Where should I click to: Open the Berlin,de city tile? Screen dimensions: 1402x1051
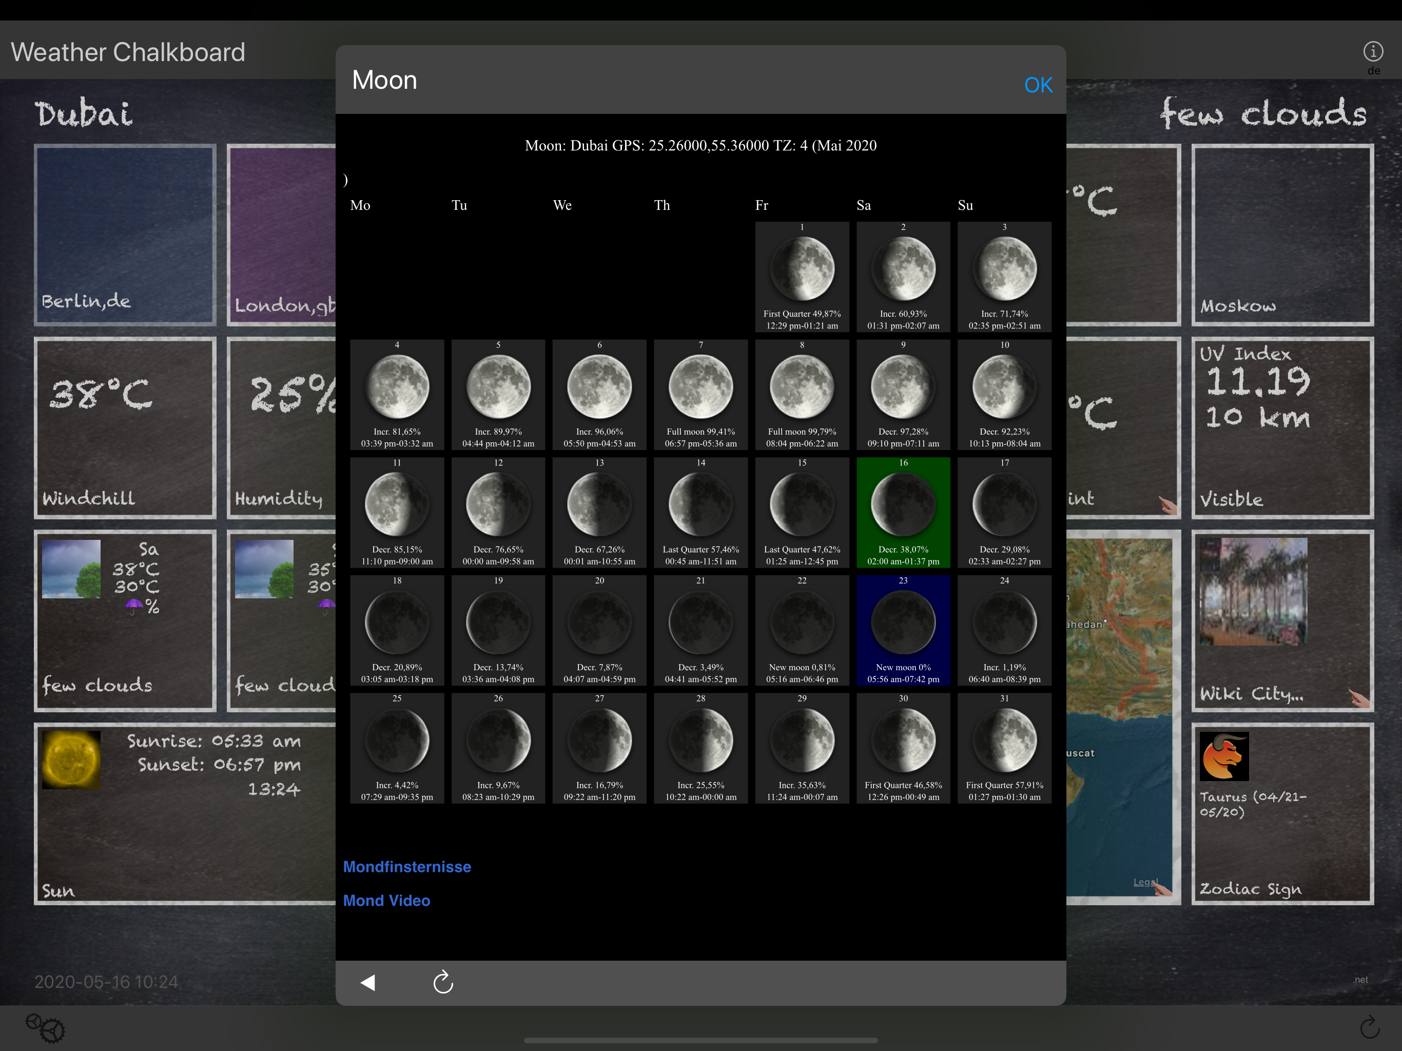pos(125,235)
